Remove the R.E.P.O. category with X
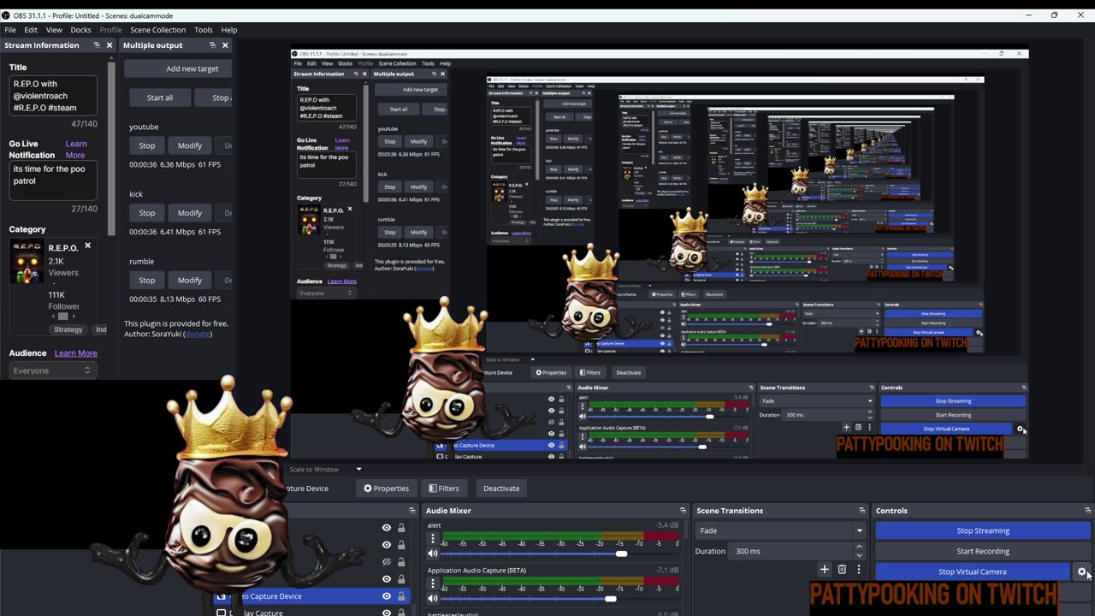Image resolution: width=1095 pixels, height=616 pixels. [x=87, y=246]
